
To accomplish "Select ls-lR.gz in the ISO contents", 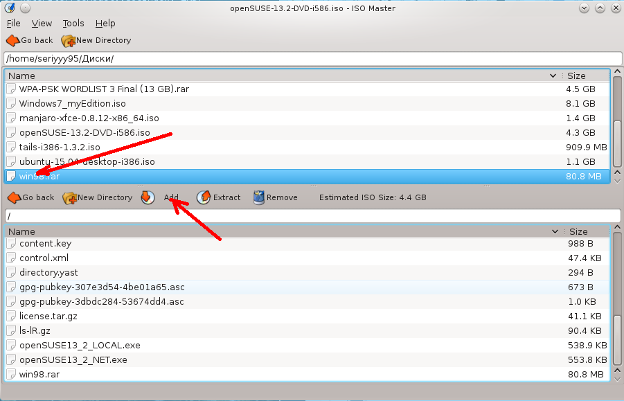I will (x=307, y=330).
